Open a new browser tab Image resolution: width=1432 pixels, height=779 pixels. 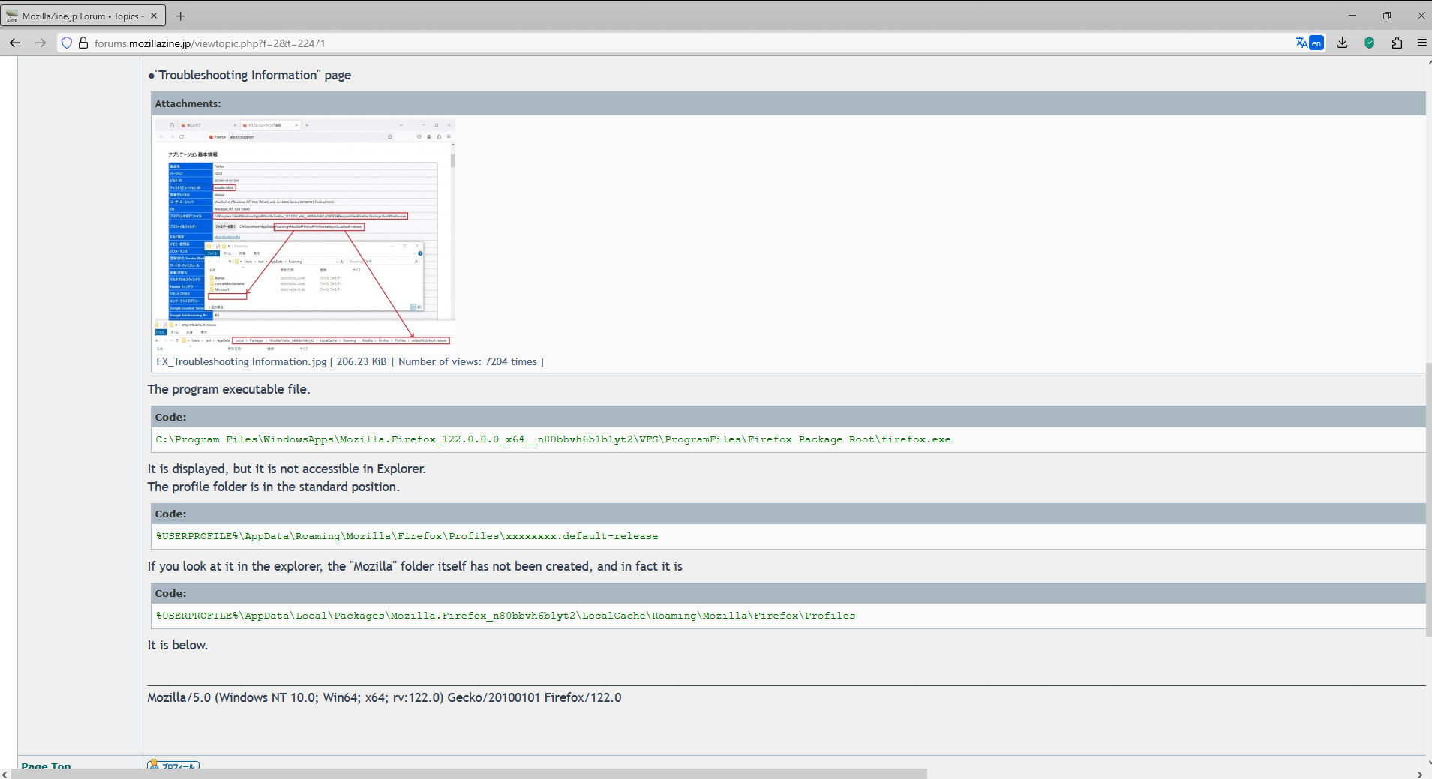pos(181,16)
